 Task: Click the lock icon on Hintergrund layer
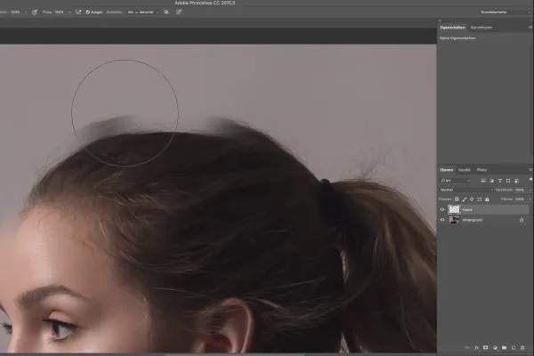click(522, 220)
